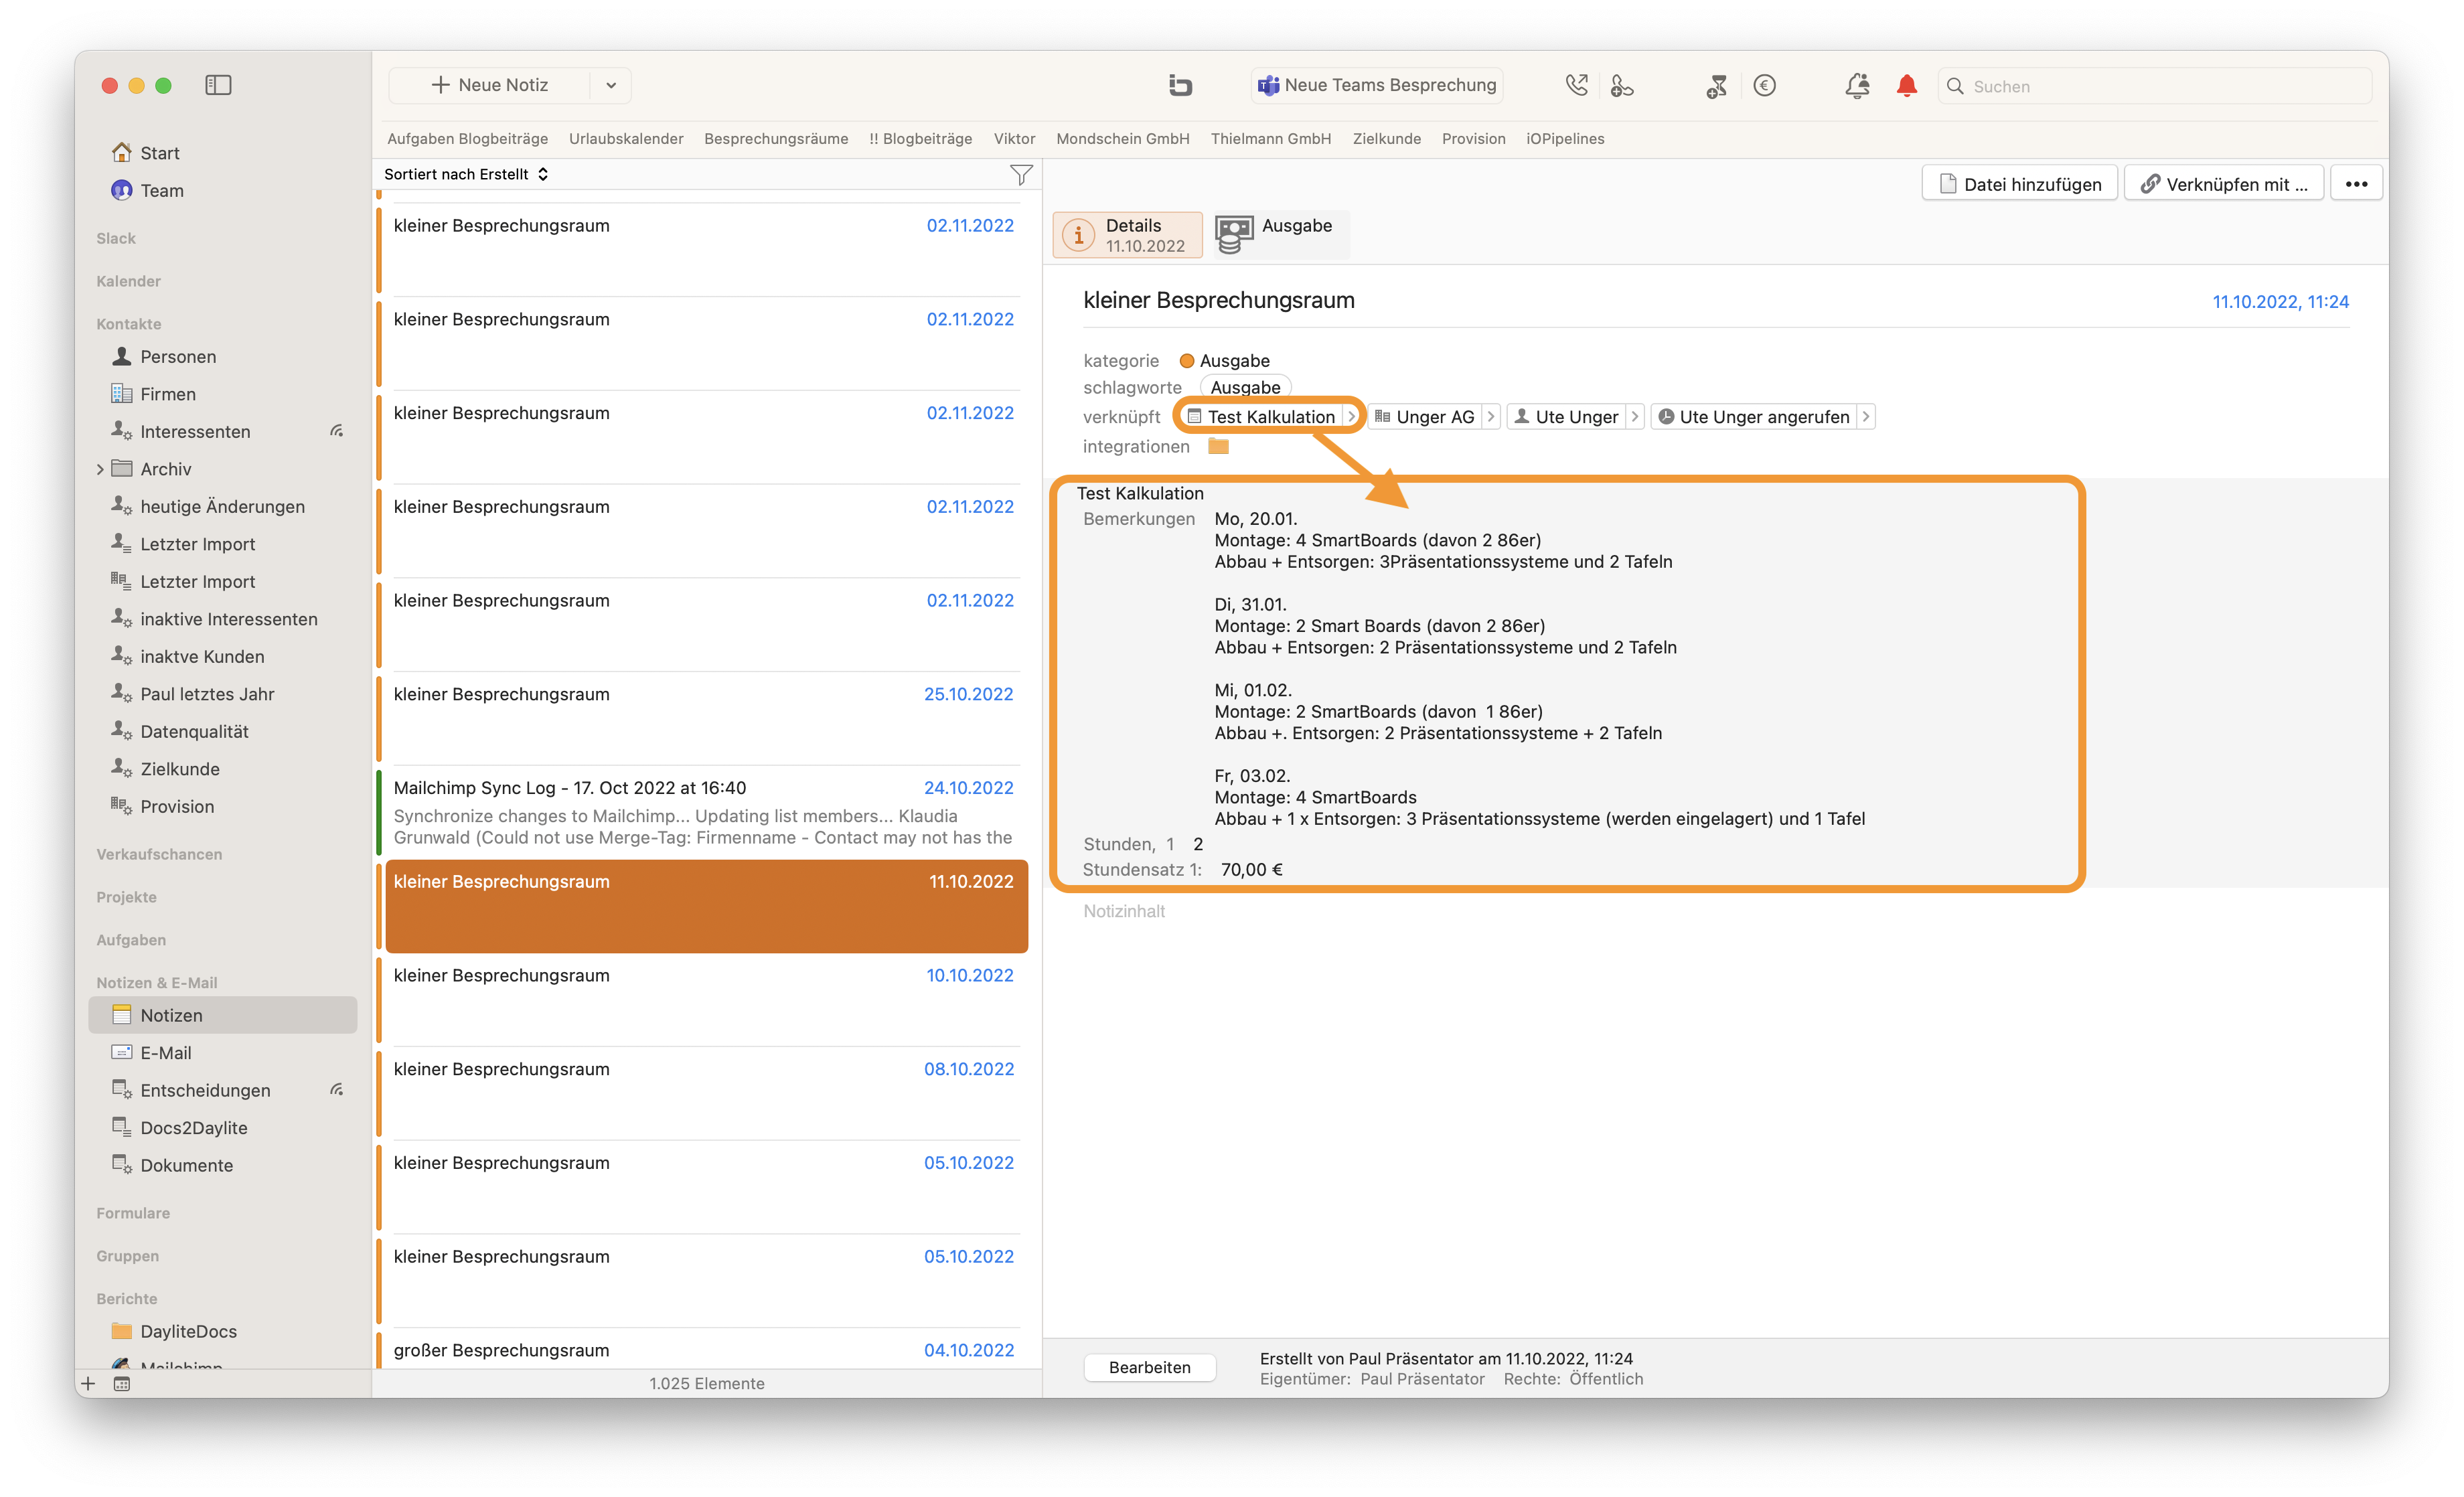Open the Aufgaben Blogbeiträge favorite
The image size is (2464, 1497).
pos(467,138)
